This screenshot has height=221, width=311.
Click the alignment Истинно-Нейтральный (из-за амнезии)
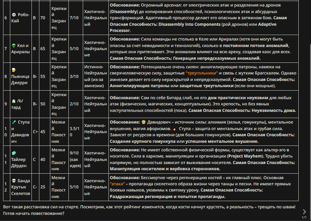tap(95, 77)
